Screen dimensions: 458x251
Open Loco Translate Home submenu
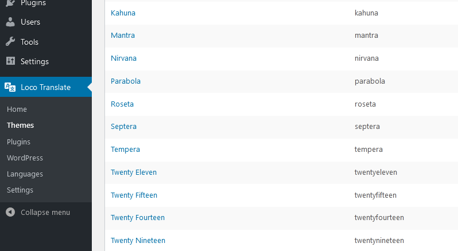(x=17, y=109)
